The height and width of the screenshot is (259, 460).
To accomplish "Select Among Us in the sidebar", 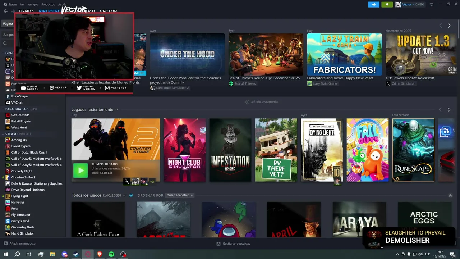I will click(19, 140).
